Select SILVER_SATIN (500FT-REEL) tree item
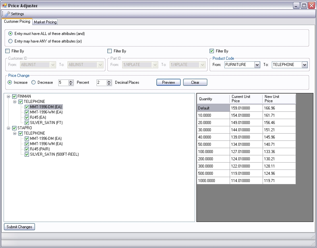Viewport: 317px width, 248px height. pyautogui.click(x=54, y=154)
